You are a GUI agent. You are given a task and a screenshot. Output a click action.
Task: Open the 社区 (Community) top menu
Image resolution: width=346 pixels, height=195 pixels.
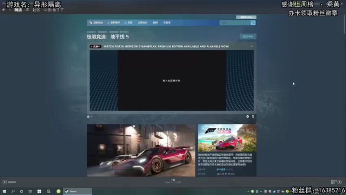(x=36, y=10)
